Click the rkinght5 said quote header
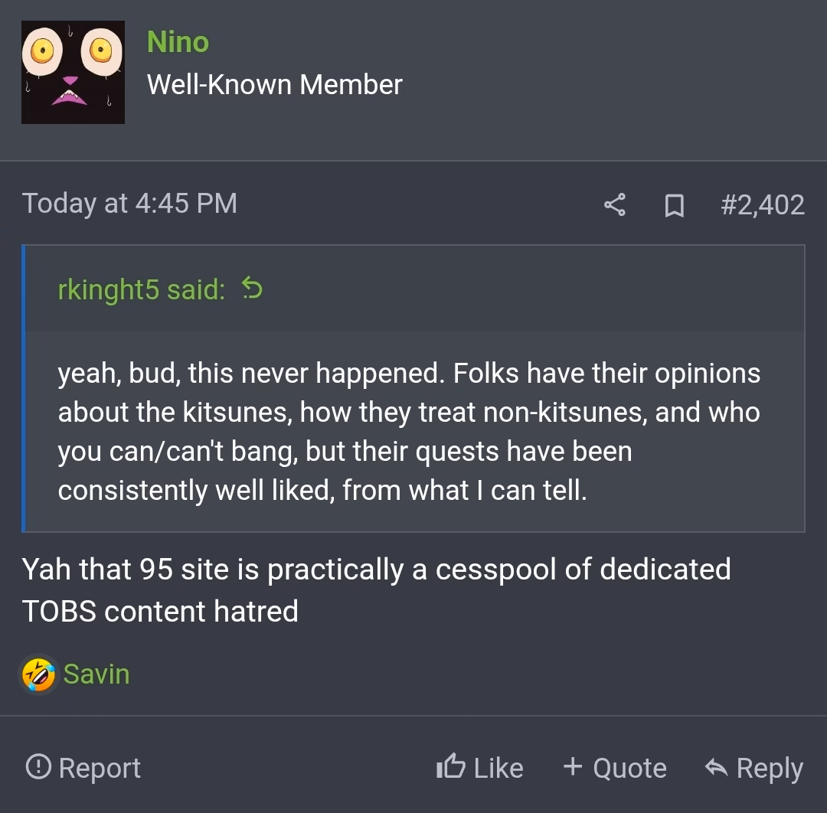Viewport: 827px width, 813px height. click(142, 289)
